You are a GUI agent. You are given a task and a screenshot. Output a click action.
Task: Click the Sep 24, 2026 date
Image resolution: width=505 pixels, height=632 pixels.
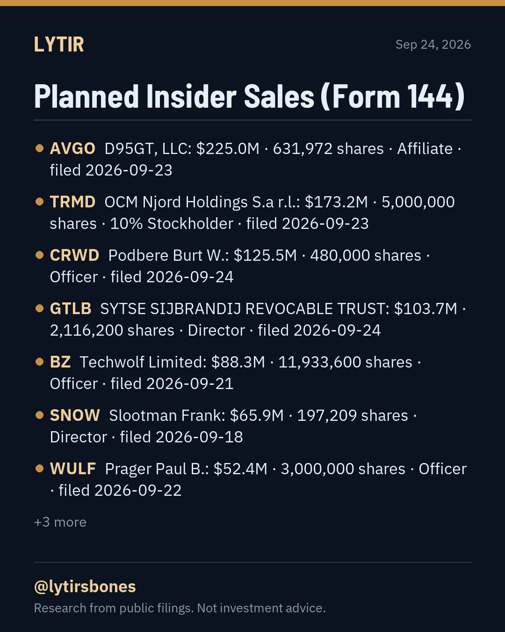433,44
